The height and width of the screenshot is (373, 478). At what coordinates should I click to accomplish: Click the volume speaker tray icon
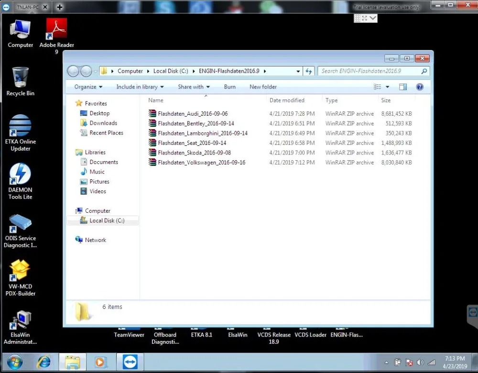[420, 362]
